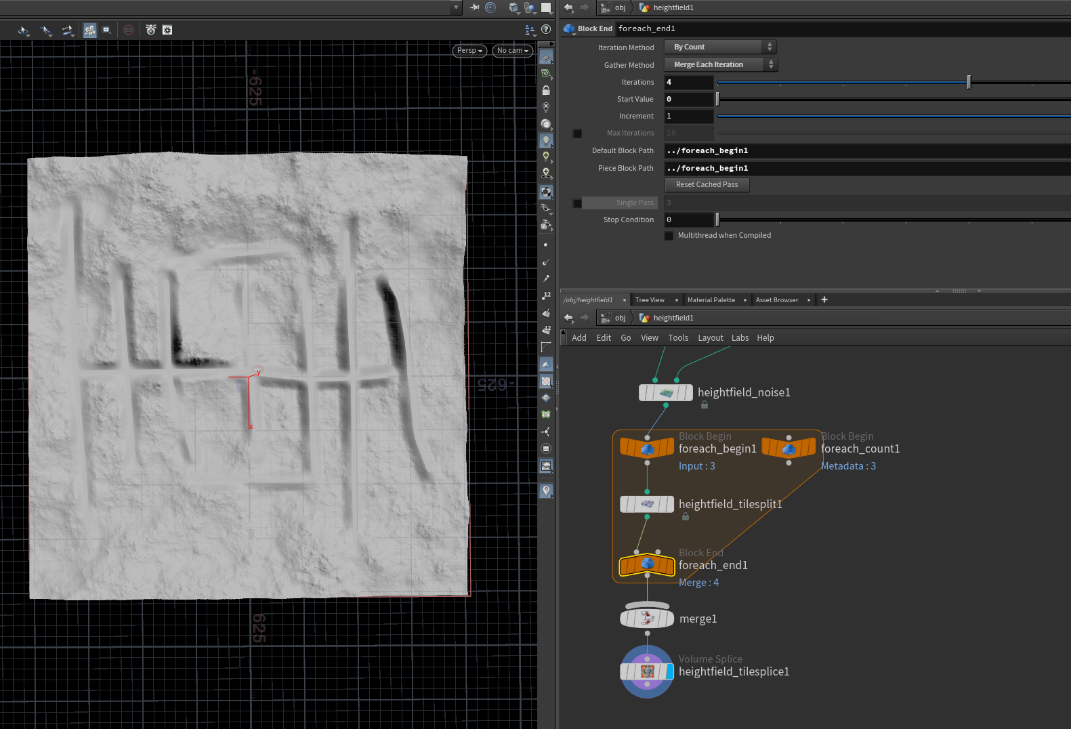This screenshot has height=729, width=1071.
Task: Select the foreach_count1 metadata node
Action: click(789, 448)
